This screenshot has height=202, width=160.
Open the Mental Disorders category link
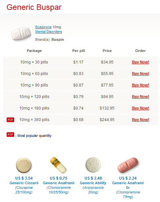49,32
